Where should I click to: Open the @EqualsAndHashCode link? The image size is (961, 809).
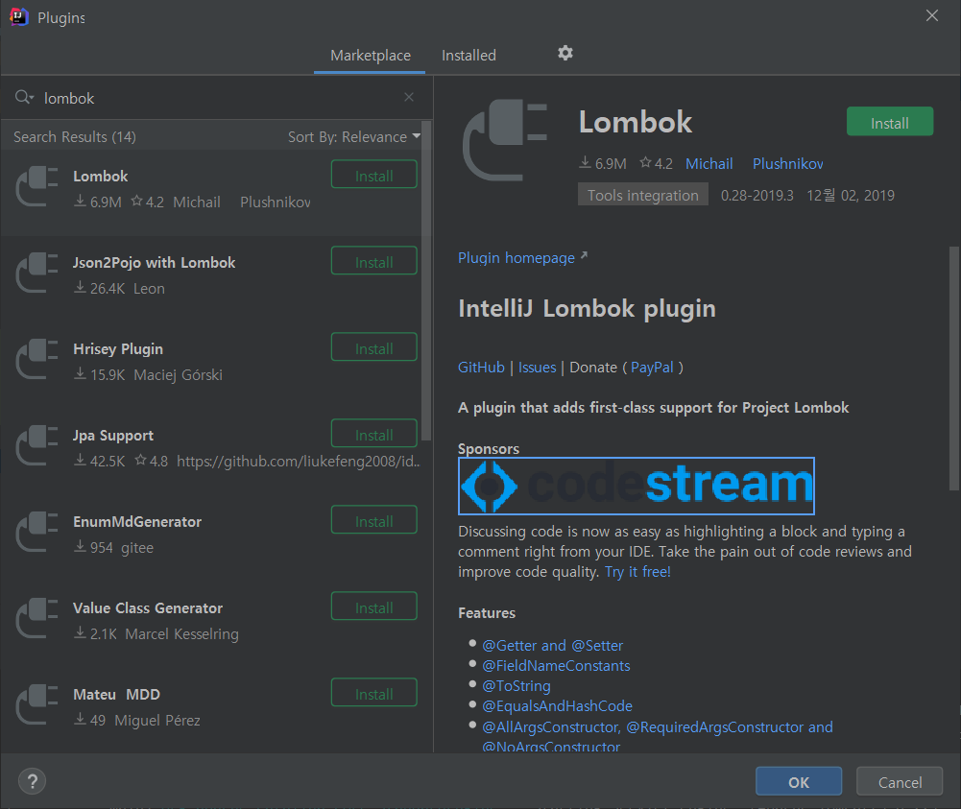pyautogui.click(x=557, y=706)
